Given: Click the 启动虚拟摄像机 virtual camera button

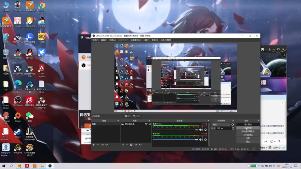Looking at the screenshot, I should 248,131.
